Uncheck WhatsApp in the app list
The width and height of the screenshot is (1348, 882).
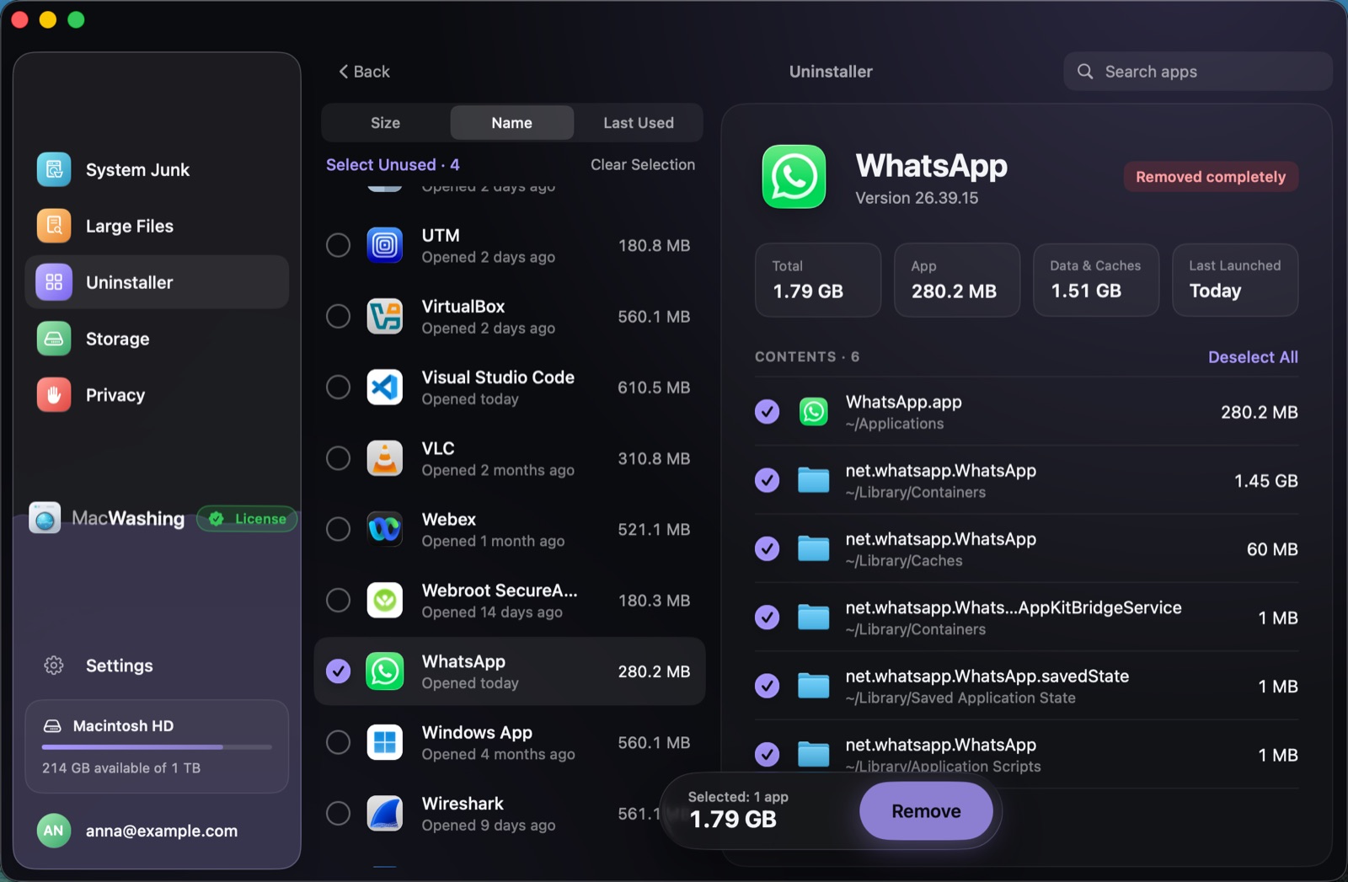click(x=338, y=671)
